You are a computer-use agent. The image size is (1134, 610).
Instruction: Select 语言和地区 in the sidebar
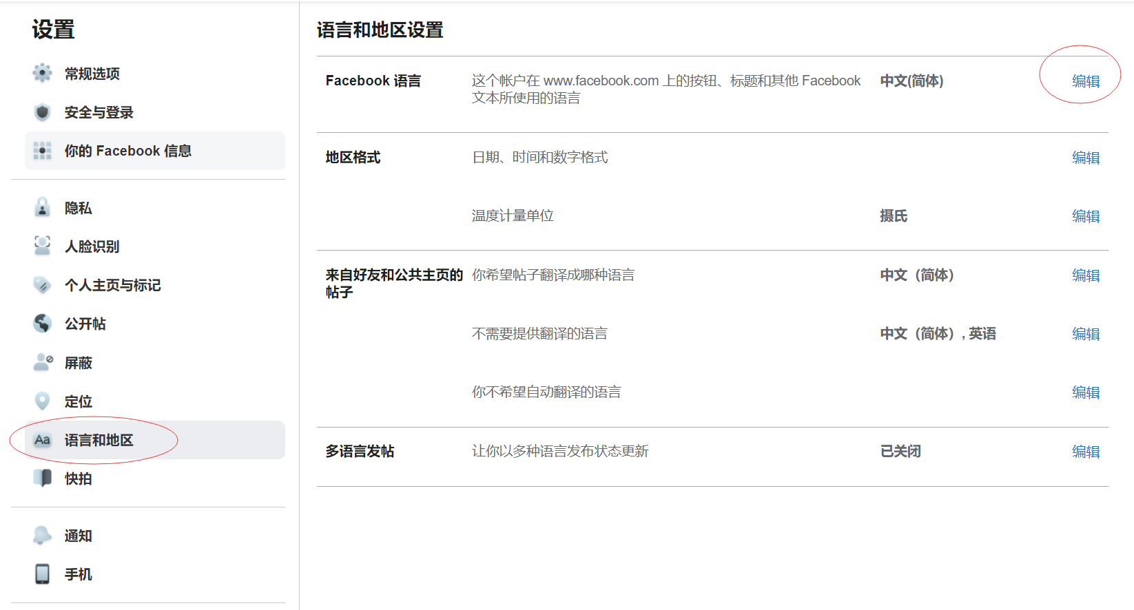click(155, 440)
